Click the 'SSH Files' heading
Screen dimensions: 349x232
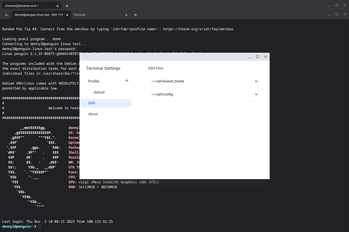[156, 68]
